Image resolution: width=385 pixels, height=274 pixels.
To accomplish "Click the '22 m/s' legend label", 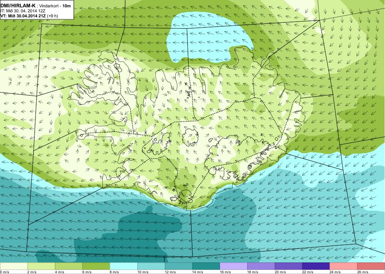I will [x=308, y=272].
